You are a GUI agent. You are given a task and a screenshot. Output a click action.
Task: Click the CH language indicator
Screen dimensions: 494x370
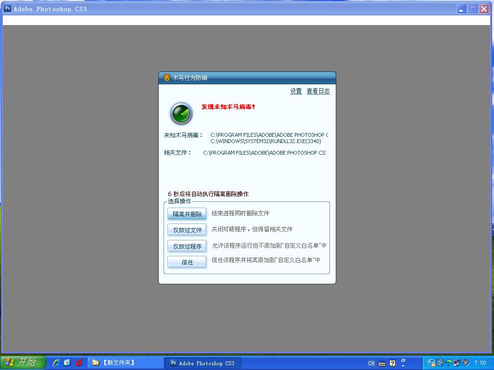(371, 363)
